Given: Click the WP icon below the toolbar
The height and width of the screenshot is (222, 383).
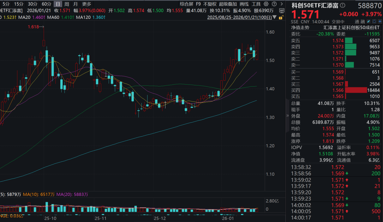Looking at the screenshot, I should (x=282, y=11).
